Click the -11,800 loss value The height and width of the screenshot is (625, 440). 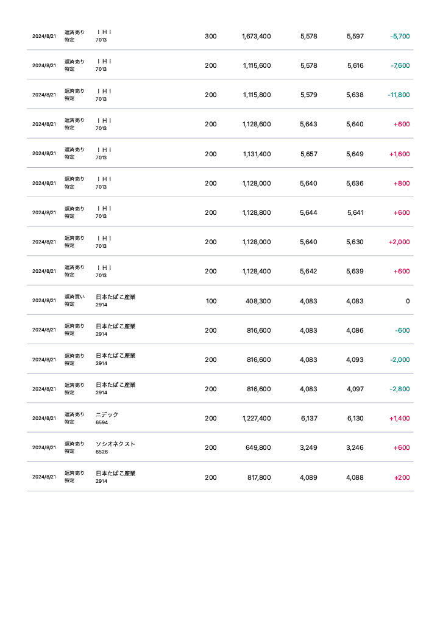click(x=399, y=95)
